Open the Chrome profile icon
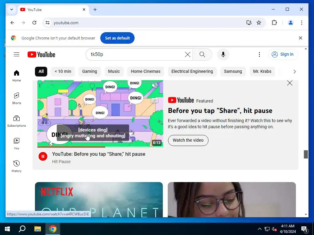 pos(291,23)
